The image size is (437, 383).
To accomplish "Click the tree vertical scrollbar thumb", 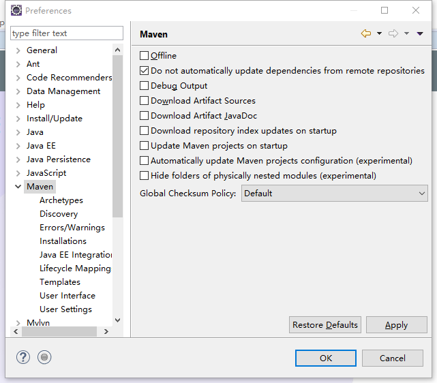I will click(118, 136).
